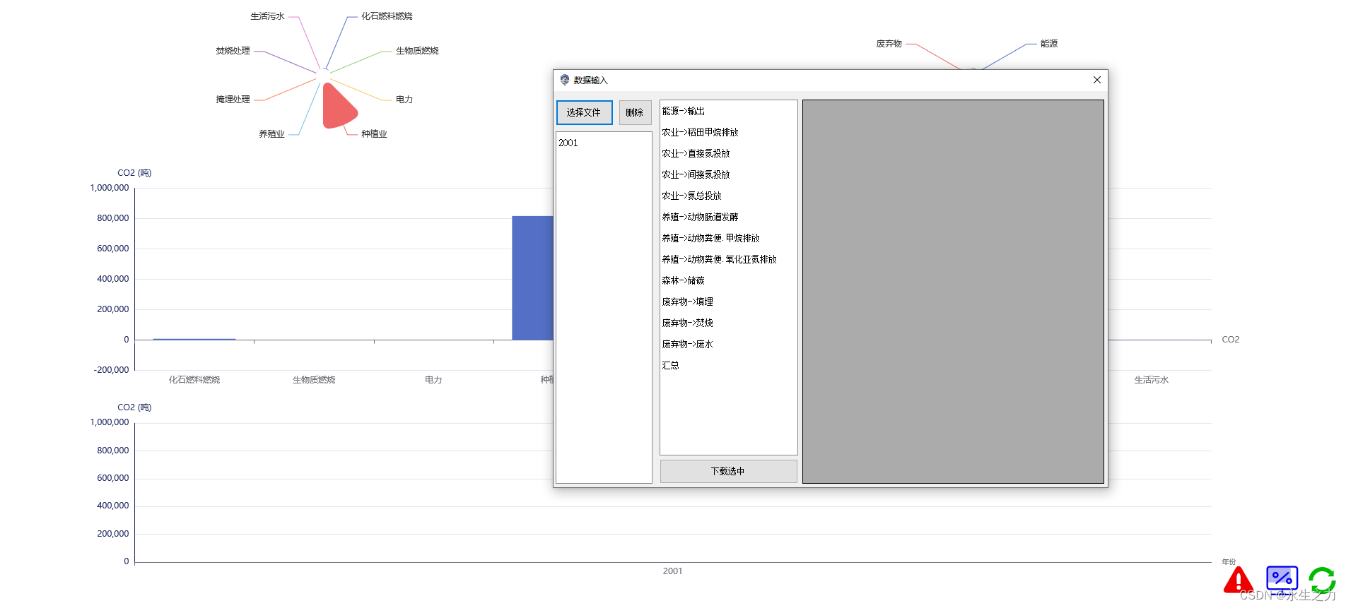Click the 删除 button
Screen dimensions: 1346x608
point(635,113)
